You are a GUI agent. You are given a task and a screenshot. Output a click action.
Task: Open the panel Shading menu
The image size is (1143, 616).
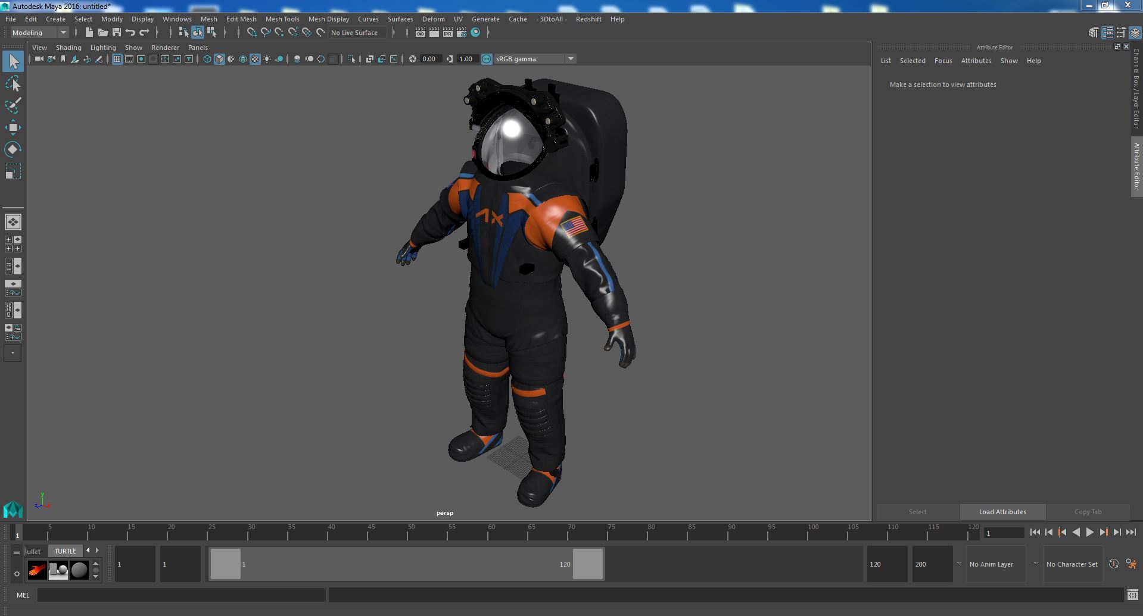[x=68, y=48]
